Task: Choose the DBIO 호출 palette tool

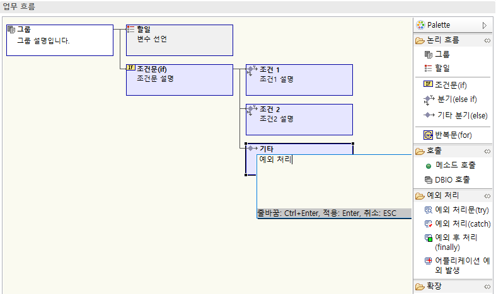Action: [x=453, y=180]
